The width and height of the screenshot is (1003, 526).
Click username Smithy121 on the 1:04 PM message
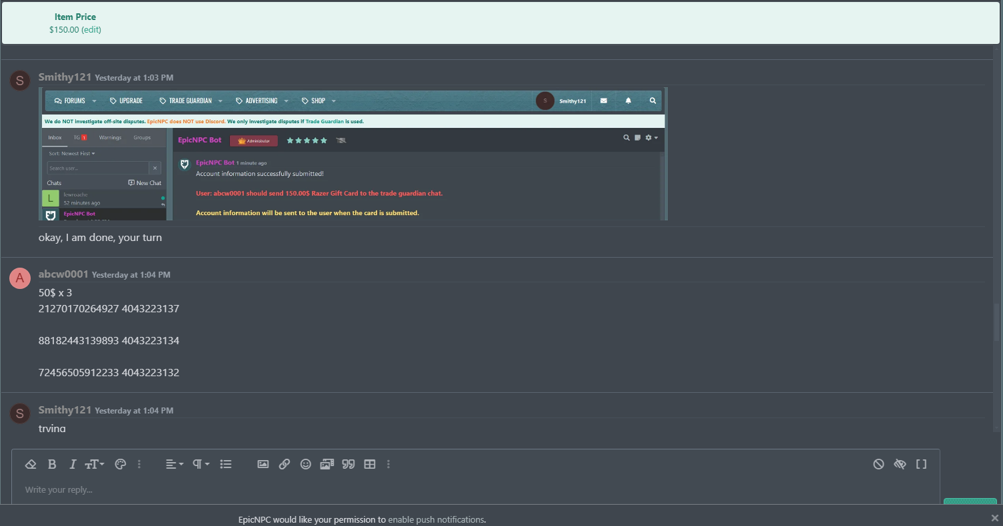point(65,410)
